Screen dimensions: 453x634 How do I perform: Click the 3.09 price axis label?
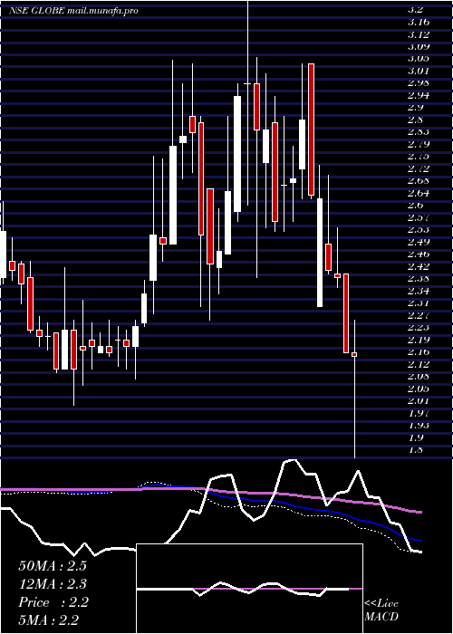tap(419, 46)
